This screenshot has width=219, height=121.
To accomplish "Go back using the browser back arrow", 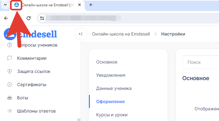I will (x=6, y=18).
